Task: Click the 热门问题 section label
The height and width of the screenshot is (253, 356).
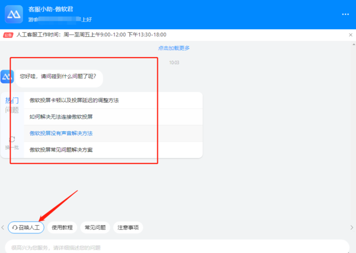Action: pos(12,105)
